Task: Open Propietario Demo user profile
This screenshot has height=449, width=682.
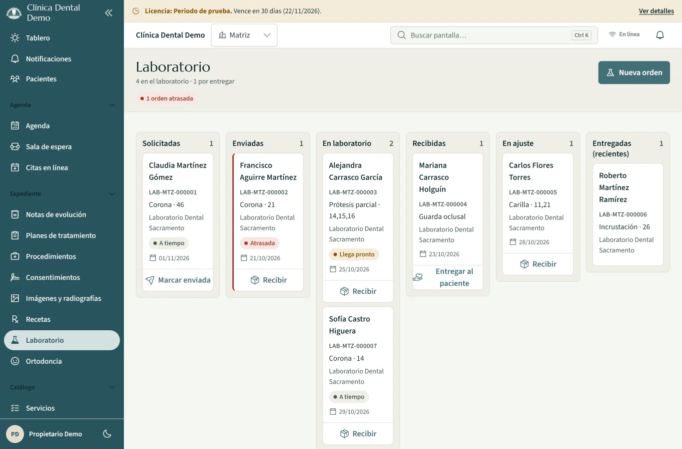Action: tap(55, 434)
